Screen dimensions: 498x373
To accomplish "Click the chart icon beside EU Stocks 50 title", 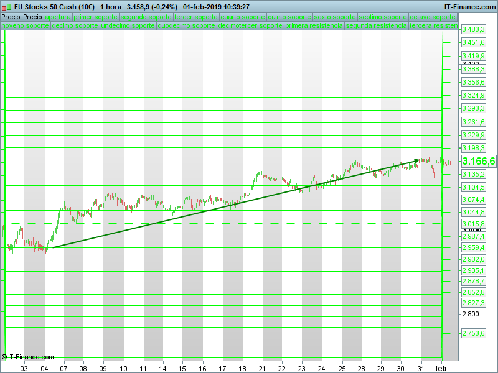I will pyautogui.click(x=6, y=6).
